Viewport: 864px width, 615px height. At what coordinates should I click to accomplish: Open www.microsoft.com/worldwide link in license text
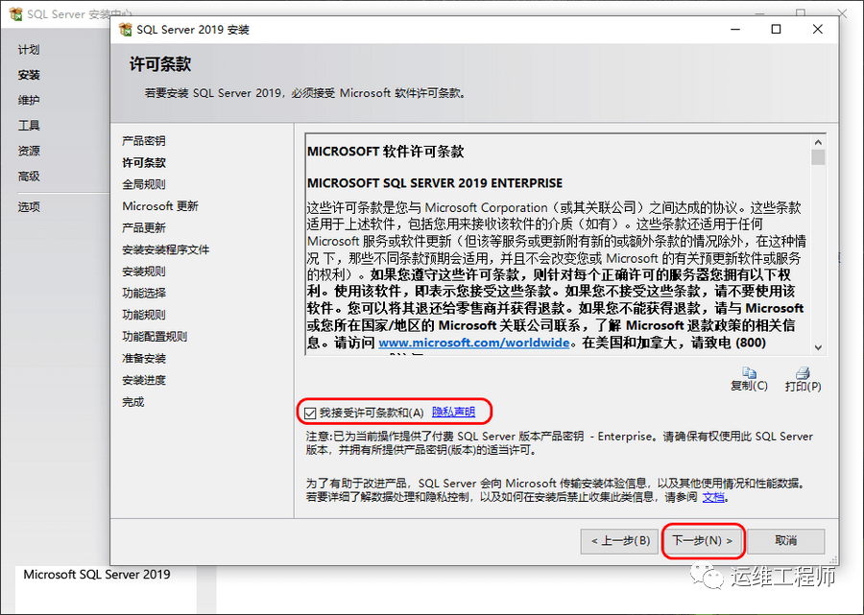coord(474,343)
